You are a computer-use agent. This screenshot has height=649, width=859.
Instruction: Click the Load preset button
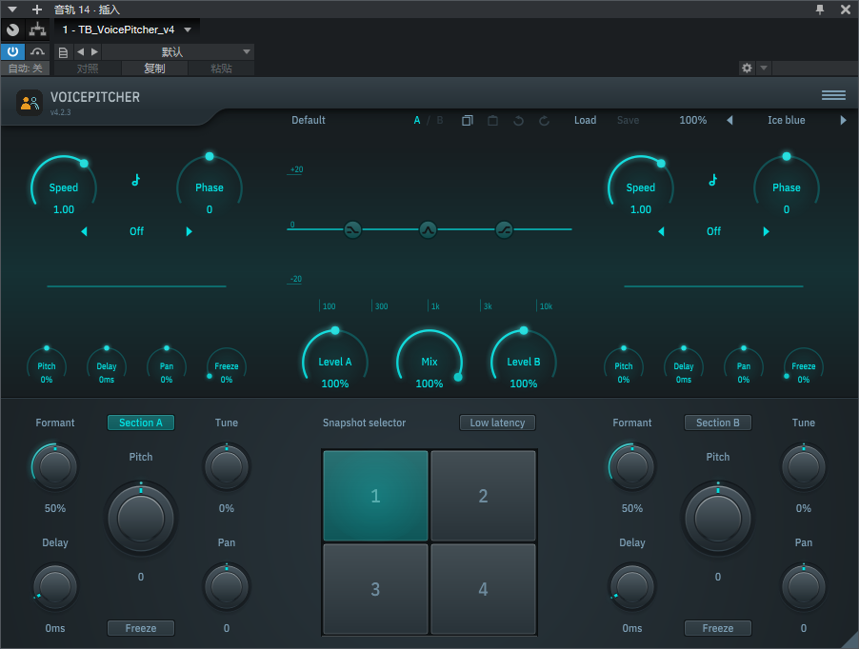[x=585, y=121]
